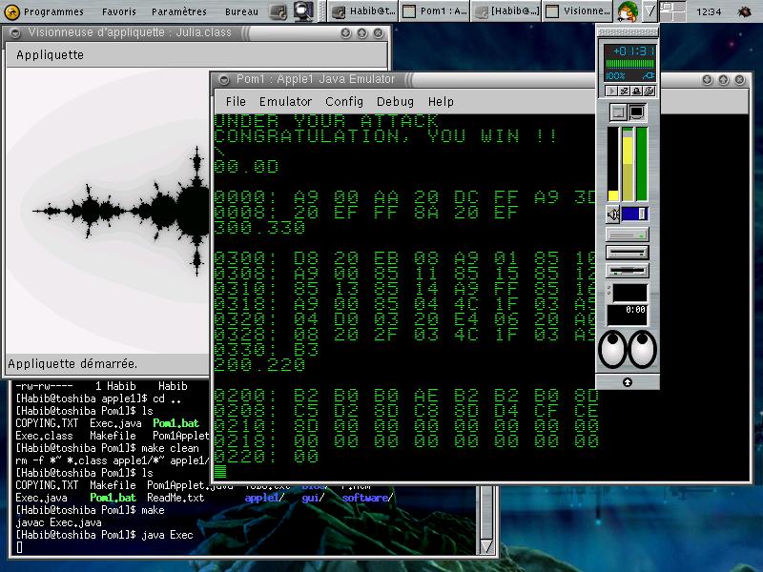The width and height of the screenshot is (763, 572).
Task: Open the Emulator menu in Pom1
Action: point(285,101)
